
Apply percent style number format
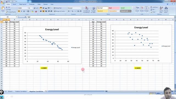73,11
